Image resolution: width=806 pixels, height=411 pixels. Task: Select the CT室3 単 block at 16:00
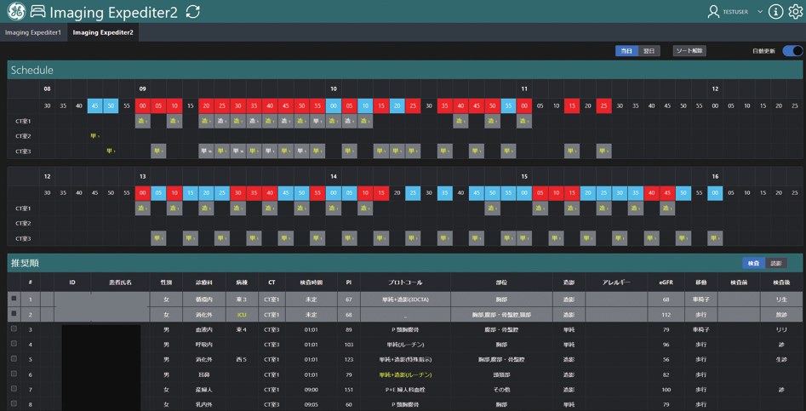click(x=715, y=238)
